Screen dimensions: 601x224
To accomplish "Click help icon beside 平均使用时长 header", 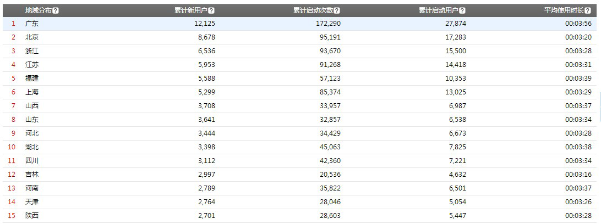I will click(x=594, y=10).
